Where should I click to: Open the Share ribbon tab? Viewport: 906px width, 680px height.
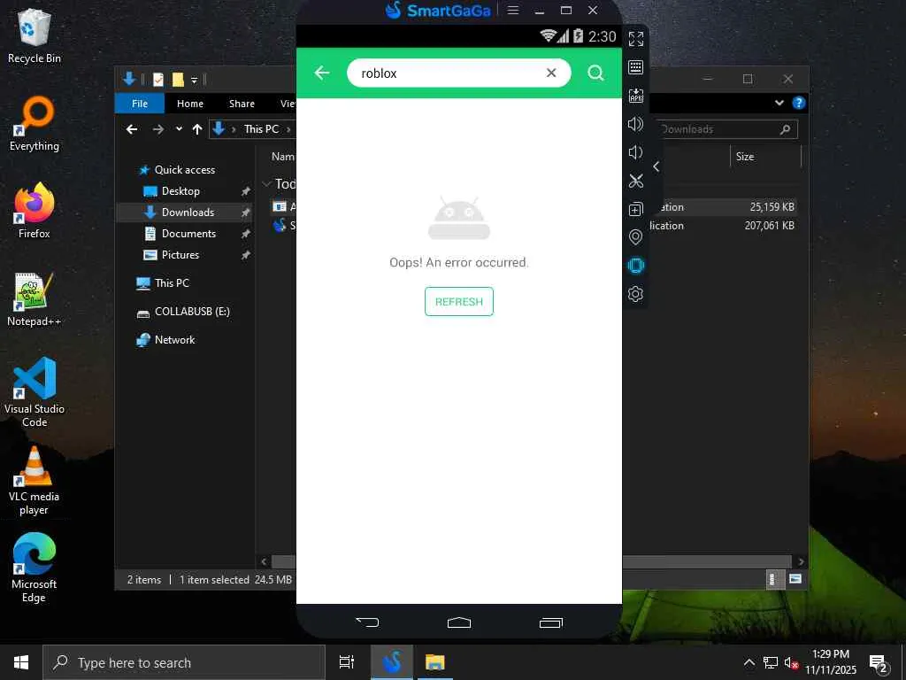pos(242,104)
